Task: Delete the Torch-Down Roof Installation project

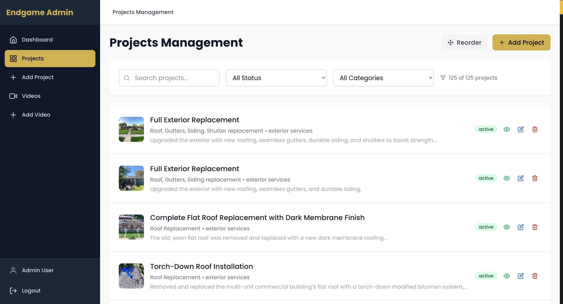Action: (x=535, y=276)
